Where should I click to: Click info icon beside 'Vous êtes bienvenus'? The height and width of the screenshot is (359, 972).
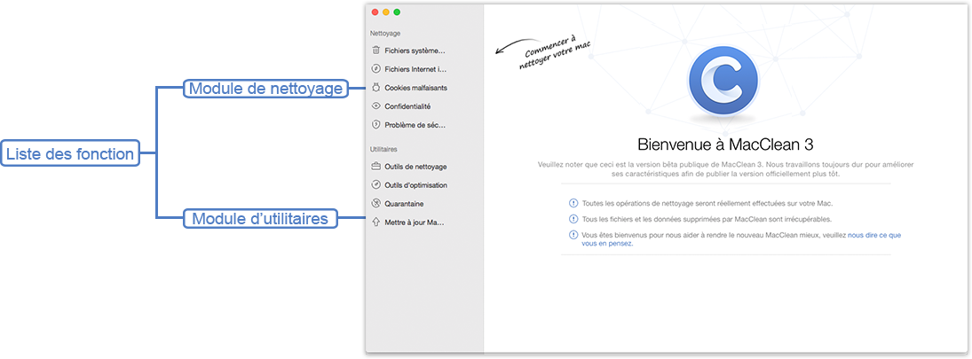[x=573, y=235]
